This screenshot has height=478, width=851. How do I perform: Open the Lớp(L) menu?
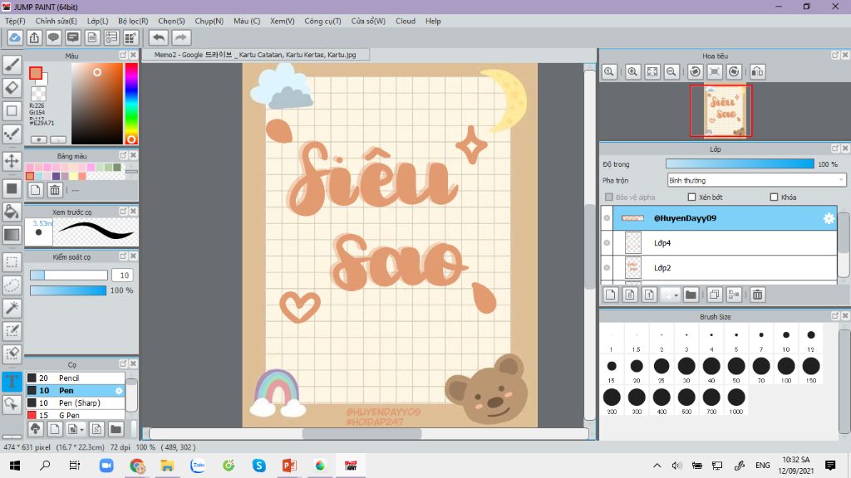pyautogui.click(x=98, y=21)
